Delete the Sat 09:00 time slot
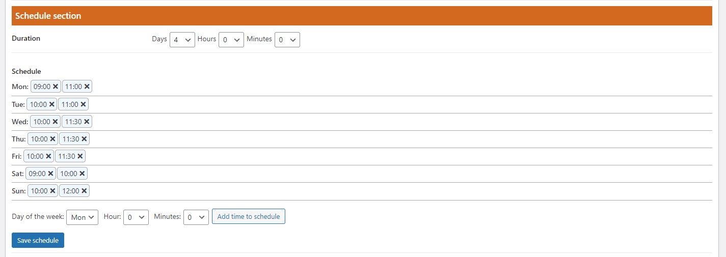 point(50,174)
